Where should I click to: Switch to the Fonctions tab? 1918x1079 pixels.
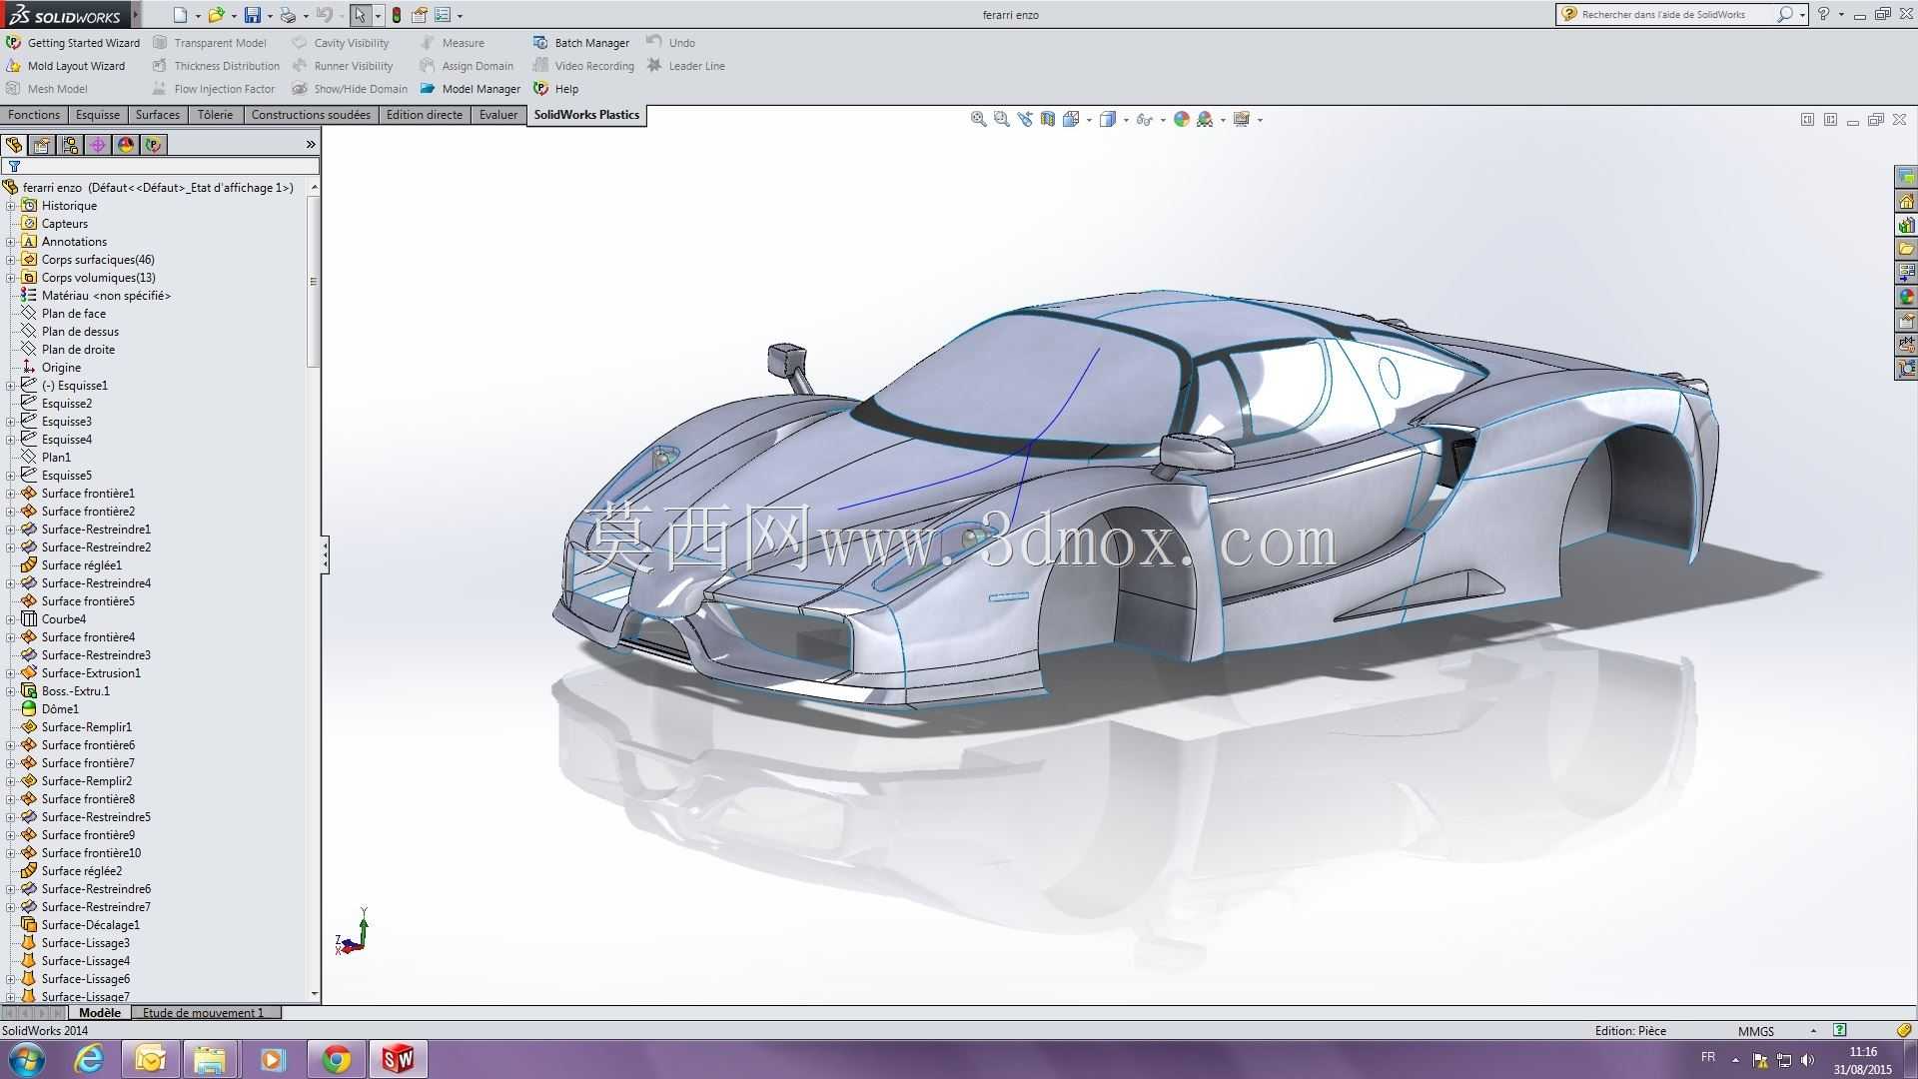[34, 115]
